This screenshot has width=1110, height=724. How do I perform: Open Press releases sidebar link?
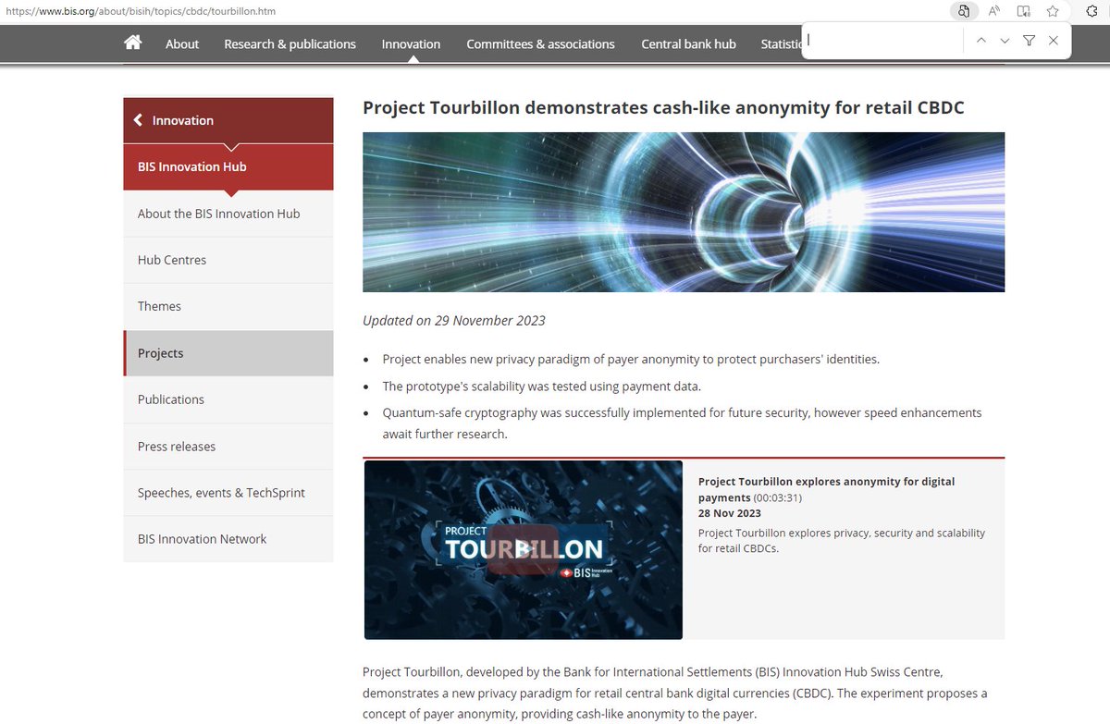coord(228,446)
